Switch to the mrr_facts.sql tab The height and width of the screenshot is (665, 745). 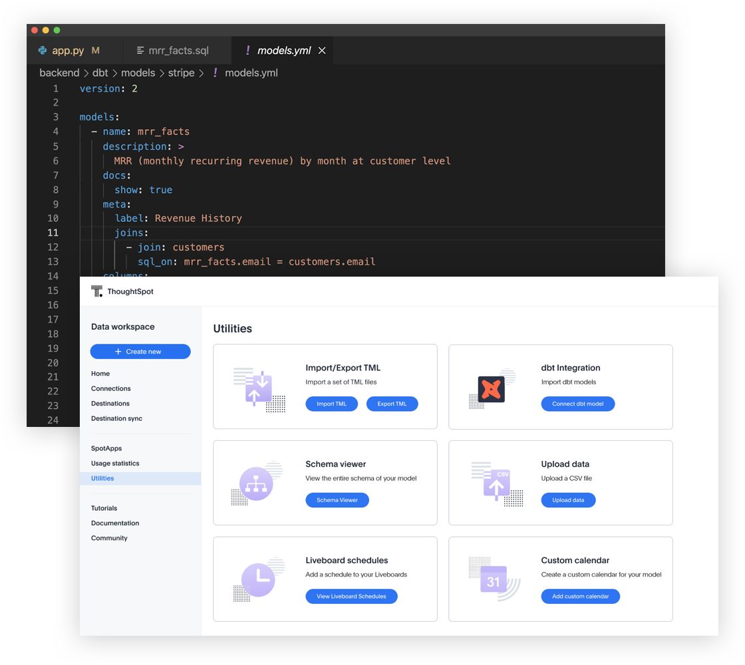178,51
